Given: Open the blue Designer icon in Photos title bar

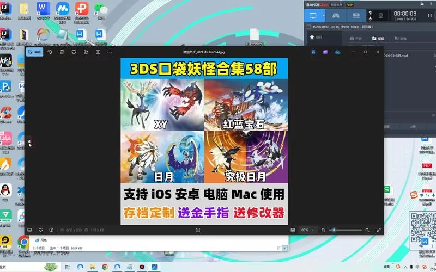Looking at the screenshot, I should (x=313, y=52).
